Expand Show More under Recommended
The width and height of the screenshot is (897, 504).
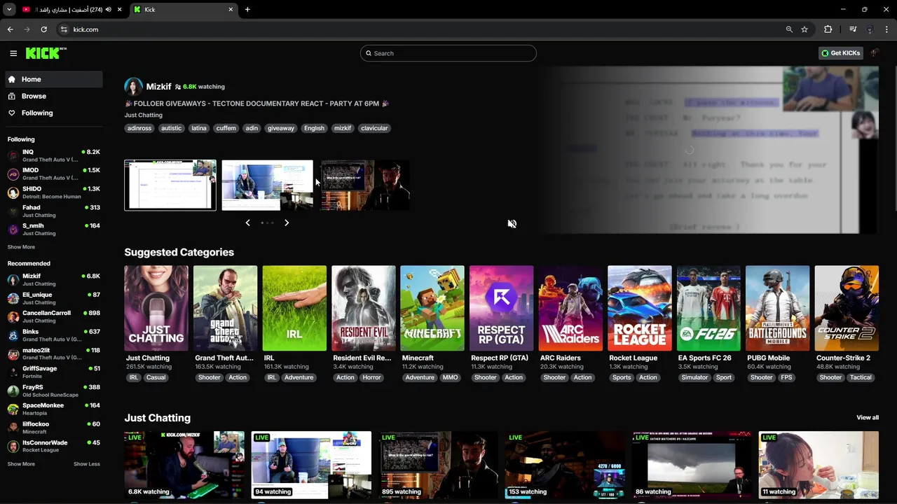coord(21,464)
